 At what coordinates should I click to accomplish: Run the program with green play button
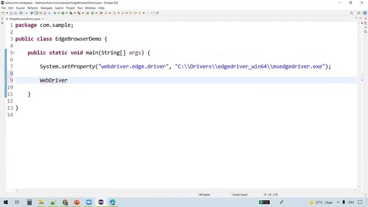click(63, 13)
